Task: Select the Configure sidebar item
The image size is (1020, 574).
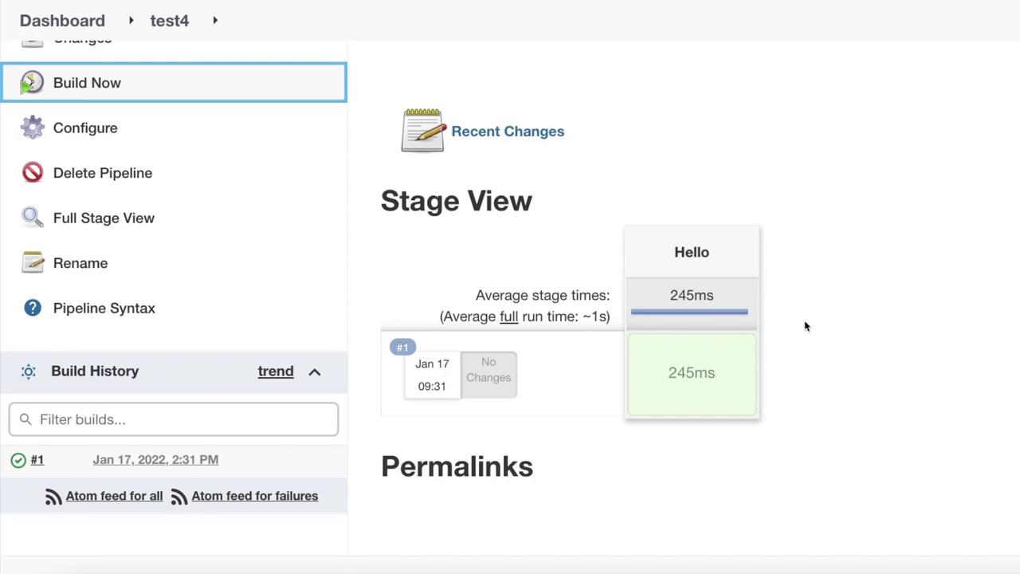Action: pyautogui.click(x=85, y=128)
